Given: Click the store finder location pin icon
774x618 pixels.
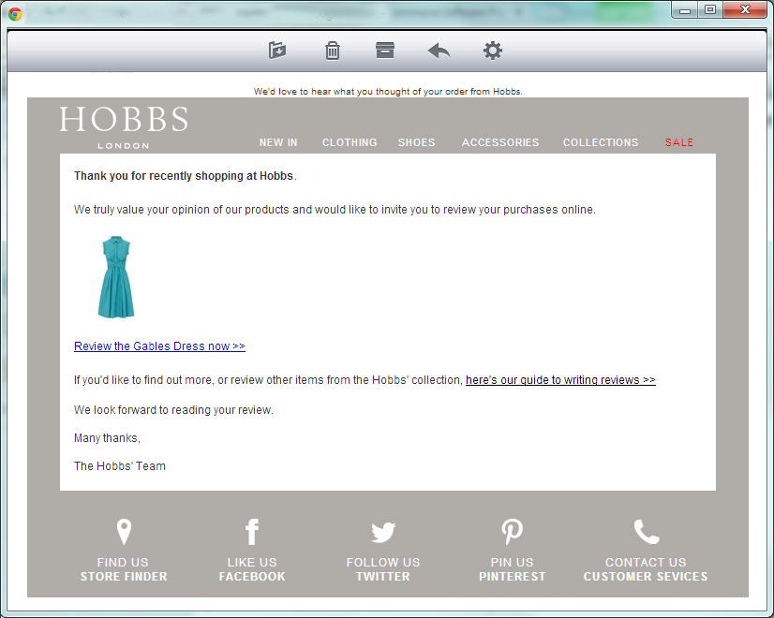Looking at the screenshot, I should click(x=124, y=532).
